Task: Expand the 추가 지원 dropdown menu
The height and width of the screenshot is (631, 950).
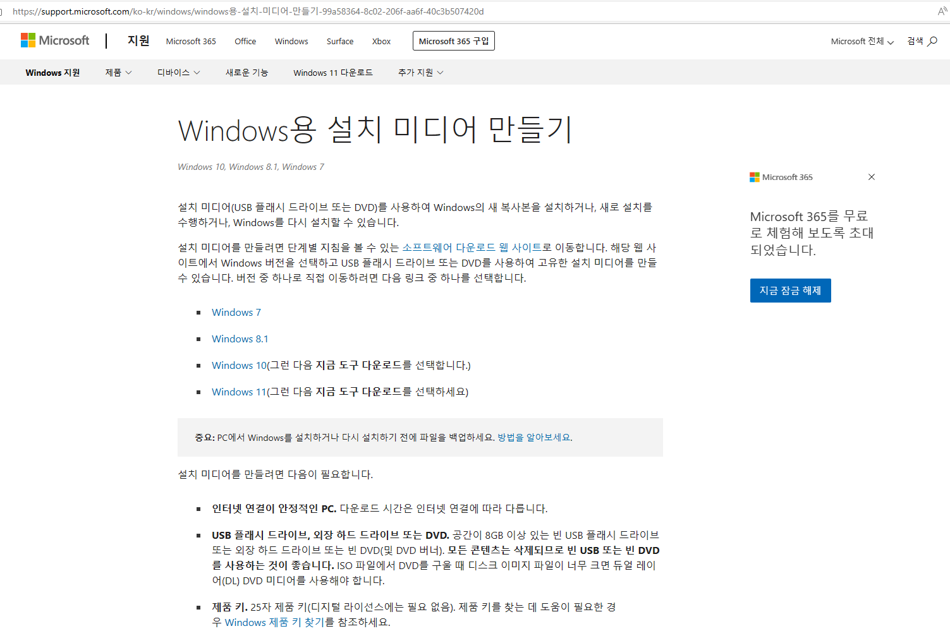Action: [421, 73]
